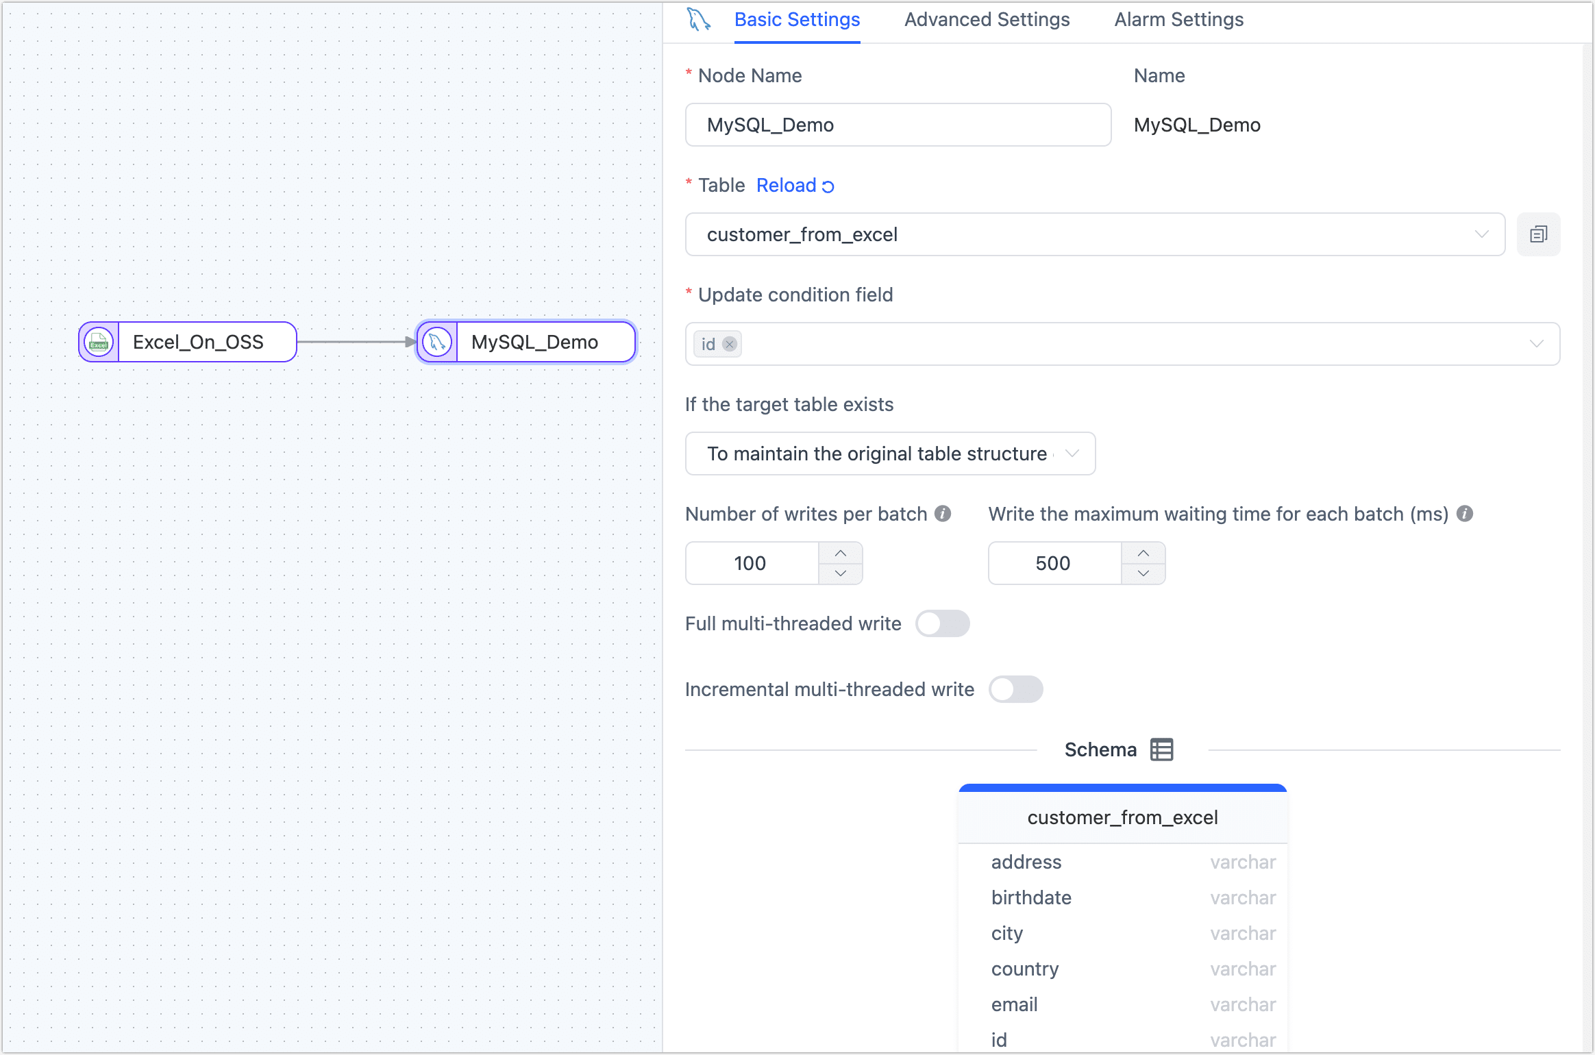This screenshot has width=1595, height=1055.
Task: Remove the id update condition tag
Action: point(730,344)
